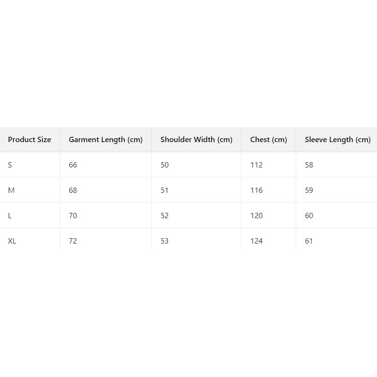Click the size L row label
The height and width of the screenshot is (377, 377).
(x=10, y=216)
